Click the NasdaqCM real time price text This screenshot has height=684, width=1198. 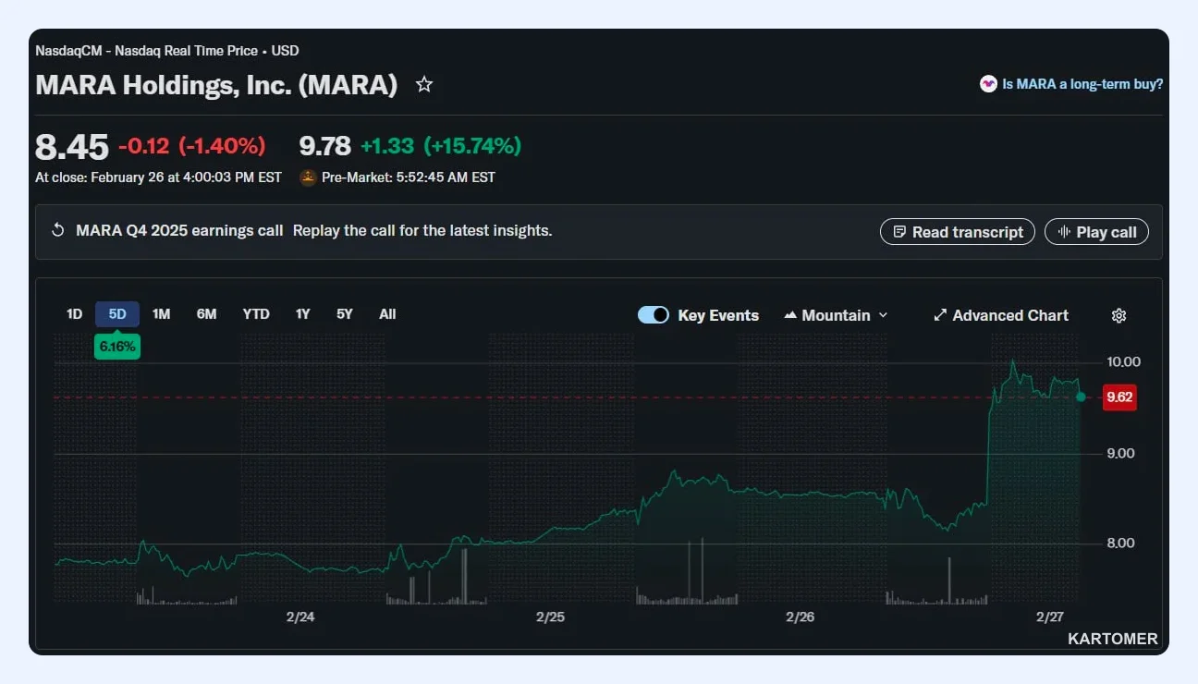167,51
